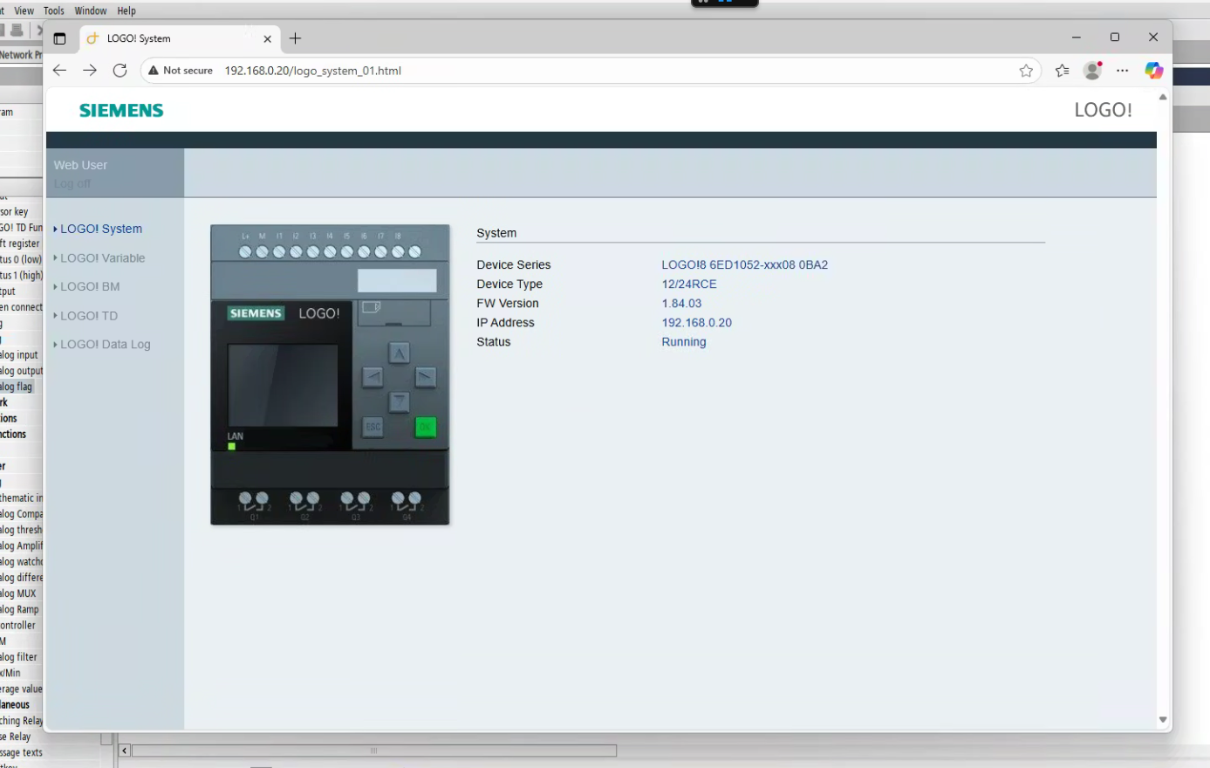The height and width of the screenshot is (768, 1210).
Task: Click the IP address value 192.168.0.20
Action: (x=697, y=322)
